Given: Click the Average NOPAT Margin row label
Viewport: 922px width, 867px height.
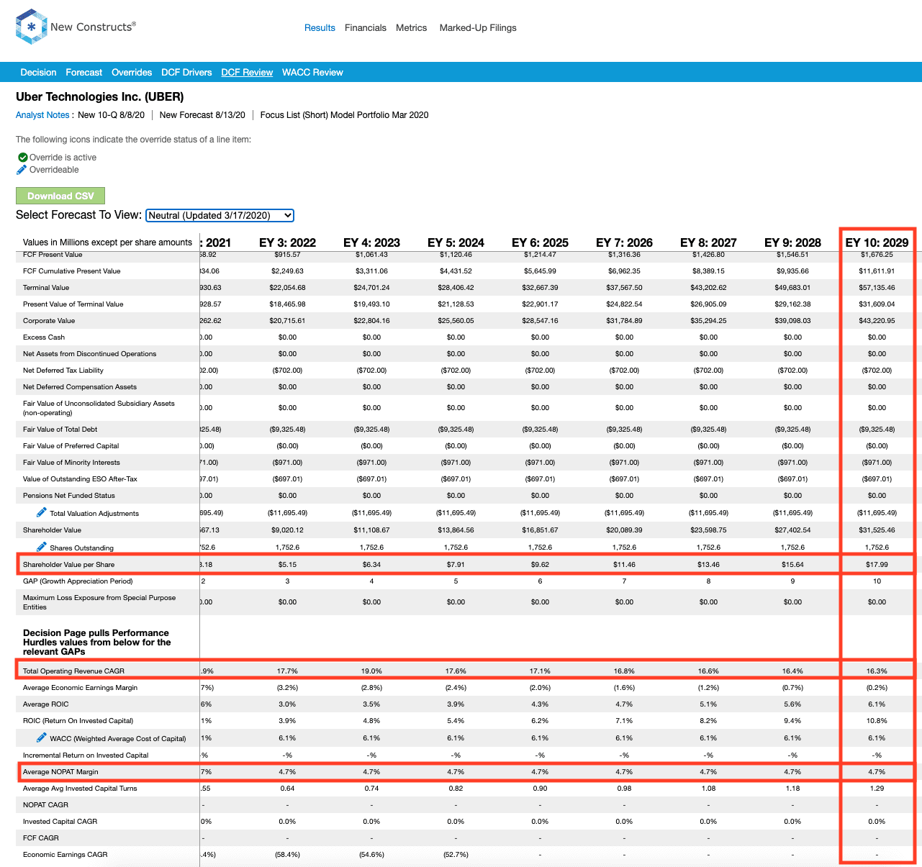Looking at the screenshot, I should pyautogui.click(x=60, y=772).
